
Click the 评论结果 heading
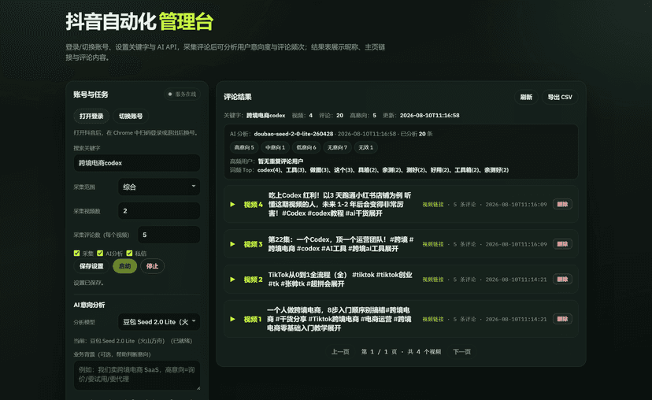[x=238, y=97]
